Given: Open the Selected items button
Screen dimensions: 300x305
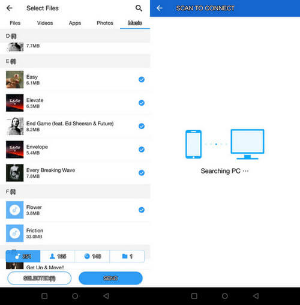Looking at the screenshot, I should [40, 278].
